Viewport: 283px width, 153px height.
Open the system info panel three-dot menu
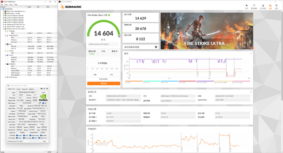coord(251,92)
